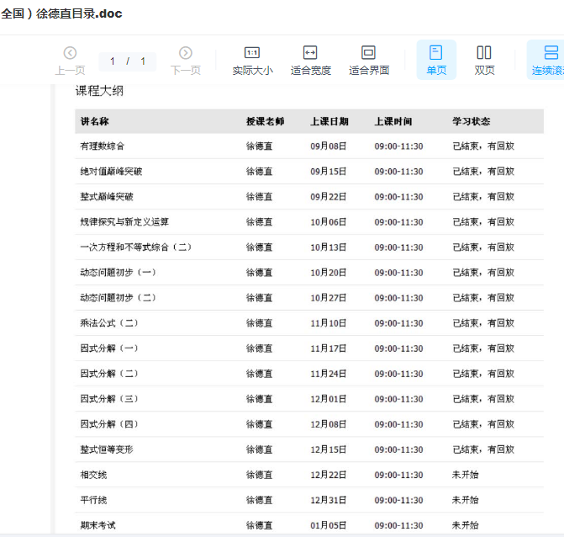Select the actual size 1:1 icon
Viewport: 564px width, 537px height.
pyautogui.click(x=252, y=53)
